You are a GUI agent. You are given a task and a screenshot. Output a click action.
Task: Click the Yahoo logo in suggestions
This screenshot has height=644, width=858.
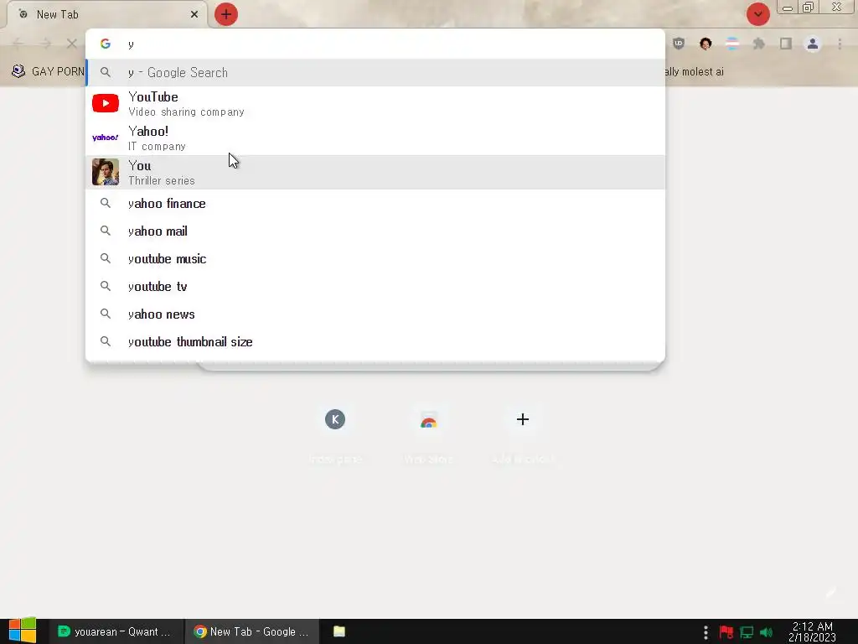coord(106,138)
